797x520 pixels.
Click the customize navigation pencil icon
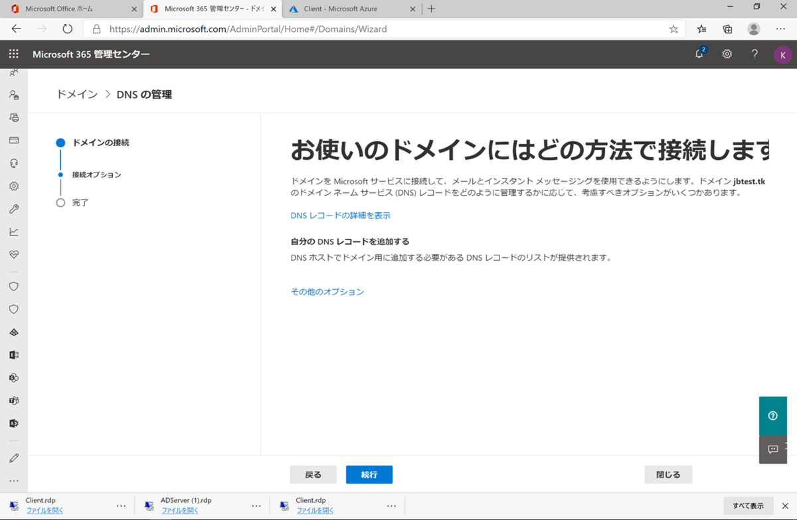[14, 458]
